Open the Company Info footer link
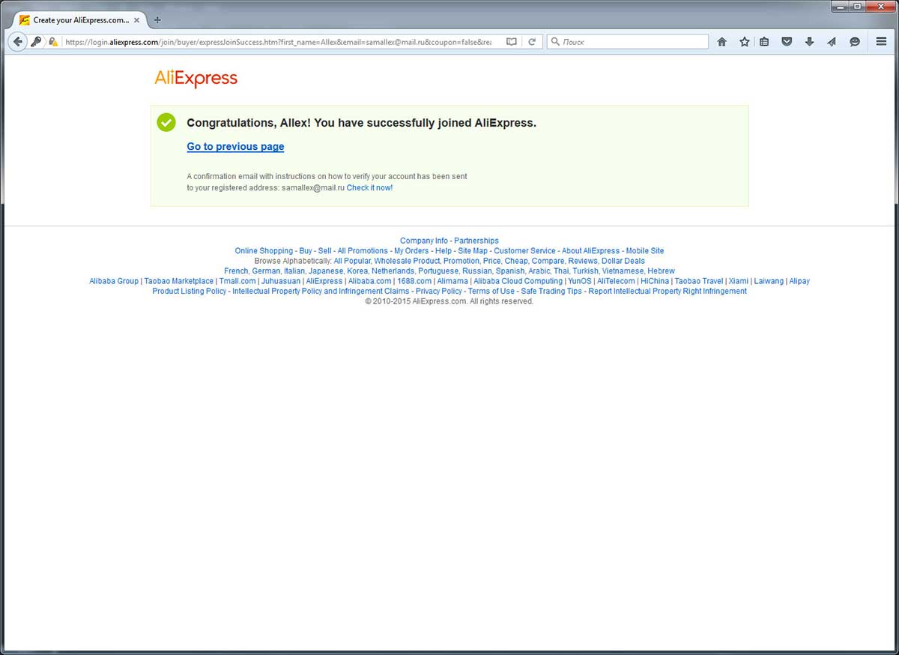Image resolution: width=899 pixels, height=655 pixels. coord(424,241)
